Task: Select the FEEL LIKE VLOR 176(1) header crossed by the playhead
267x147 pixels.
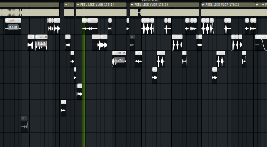Action: pyautogui.click(x=101, y=5)
